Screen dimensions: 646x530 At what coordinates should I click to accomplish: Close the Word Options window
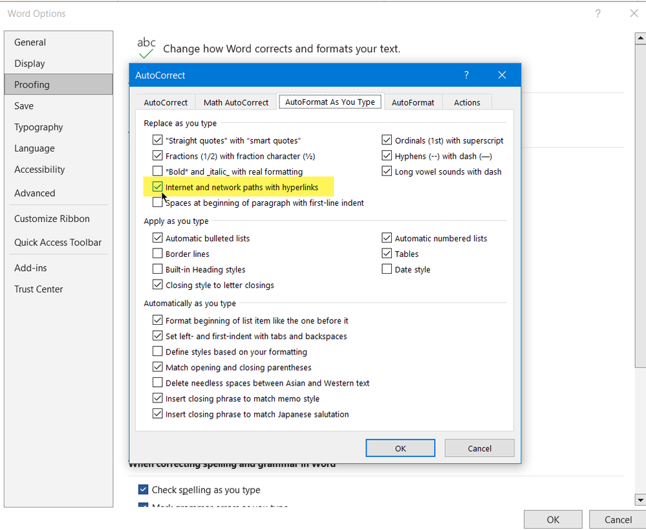(634, 14)
